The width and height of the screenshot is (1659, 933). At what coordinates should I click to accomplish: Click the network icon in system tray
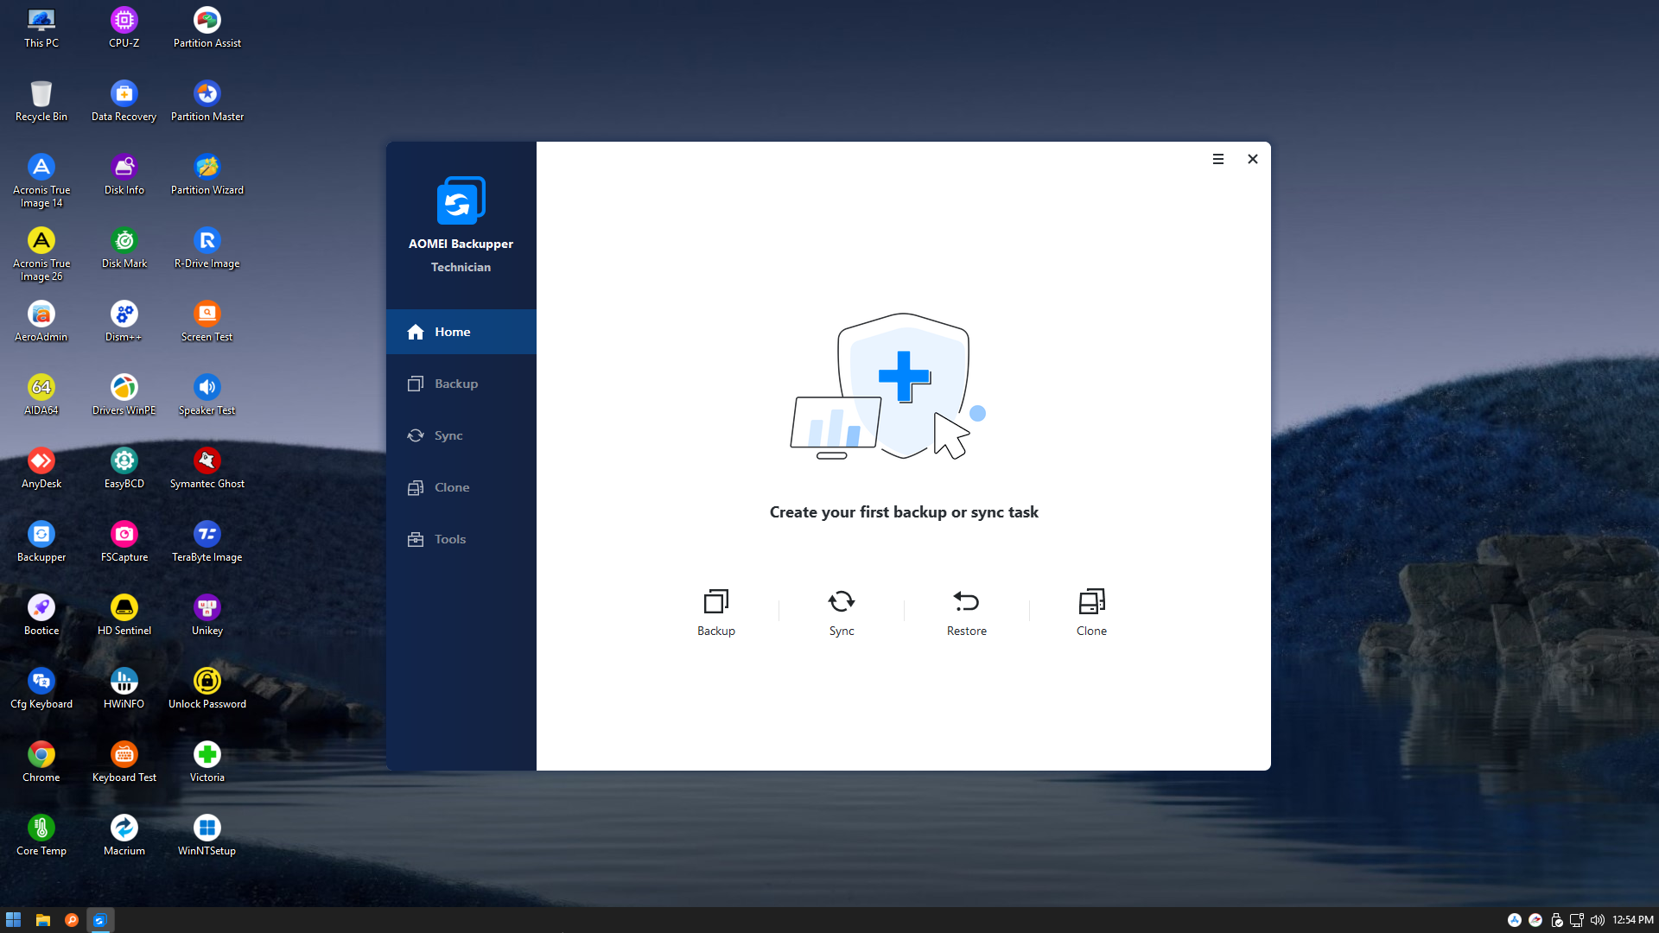pyautogui.click(x=1577, y=920)
